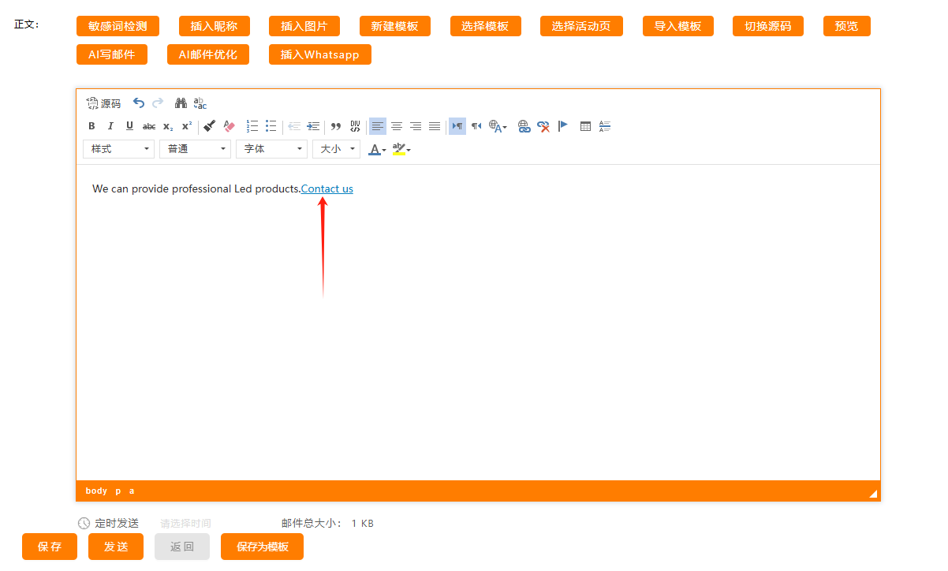Click the 保存为模板 button
Screen dimensions: 948x571
click(263, 547)
